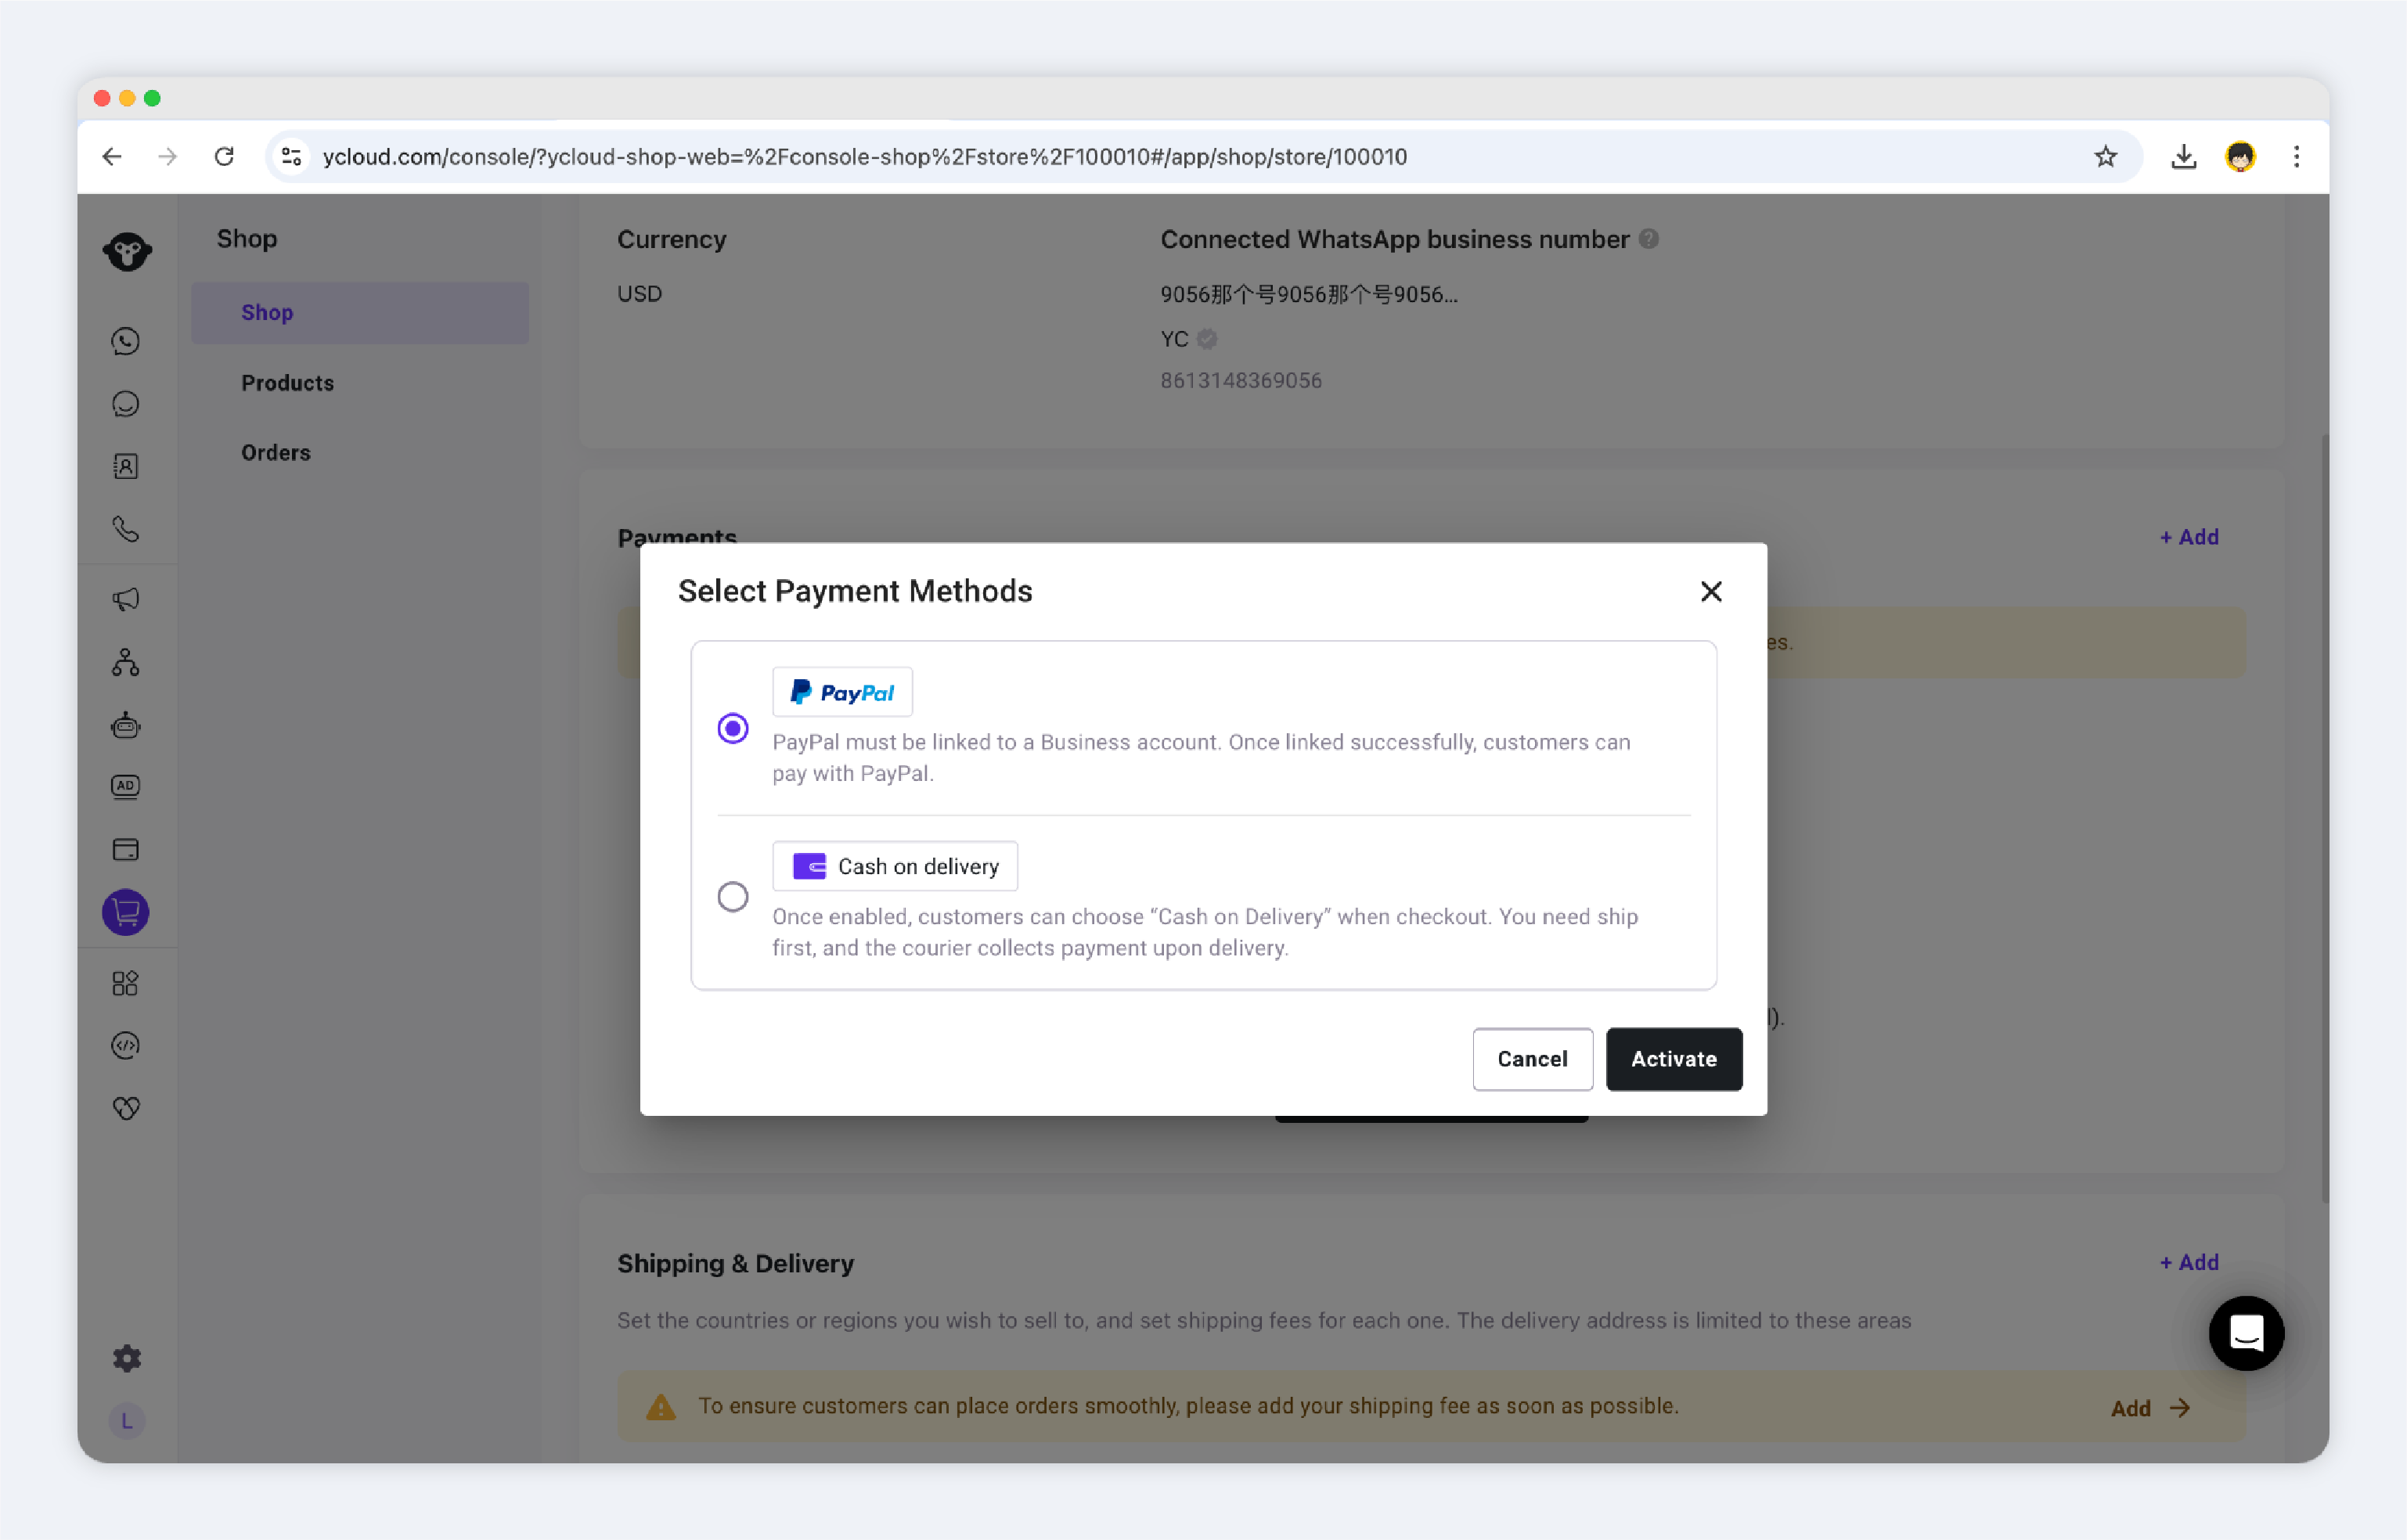The height and width of the screenshot is (1540, 2407).
Task: Open the shop cart sidebar icon
Action: 126,912
